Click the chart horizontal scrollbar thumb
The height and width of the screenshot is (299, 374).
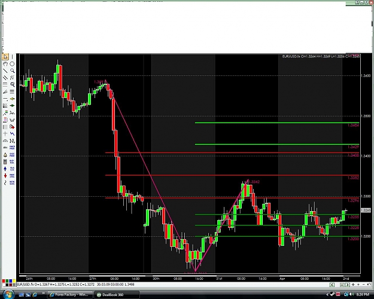(342, 285)
